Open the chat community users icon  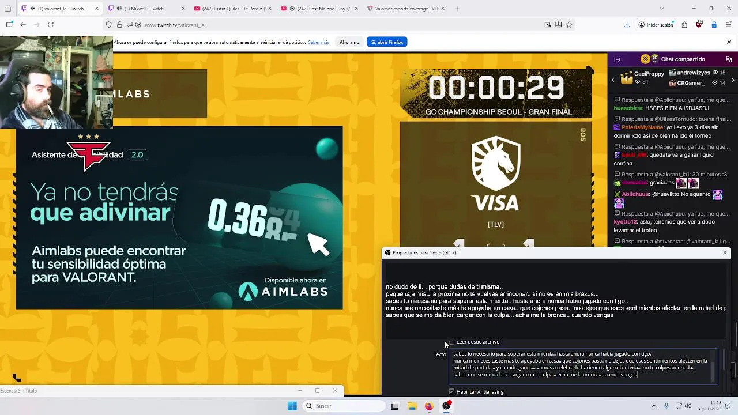click(x=729, y=59)
